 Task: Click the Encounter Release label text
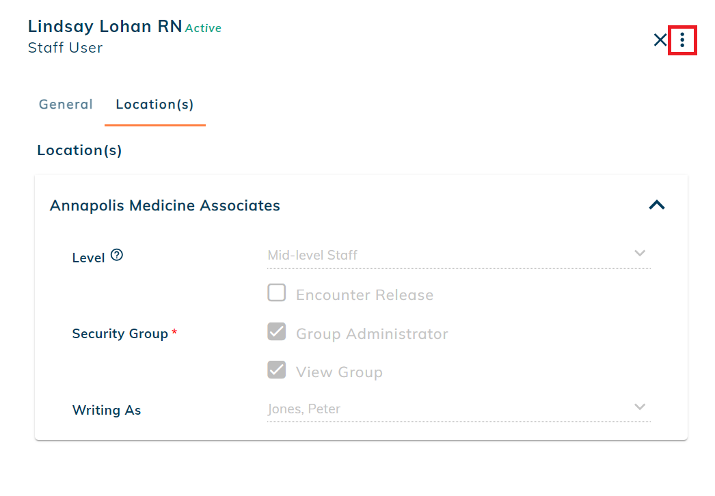[x=364, y=295]
